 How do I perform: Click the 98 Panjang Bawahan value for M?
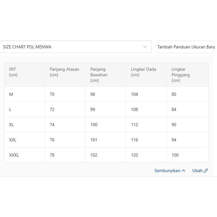(x=93, y=94)
